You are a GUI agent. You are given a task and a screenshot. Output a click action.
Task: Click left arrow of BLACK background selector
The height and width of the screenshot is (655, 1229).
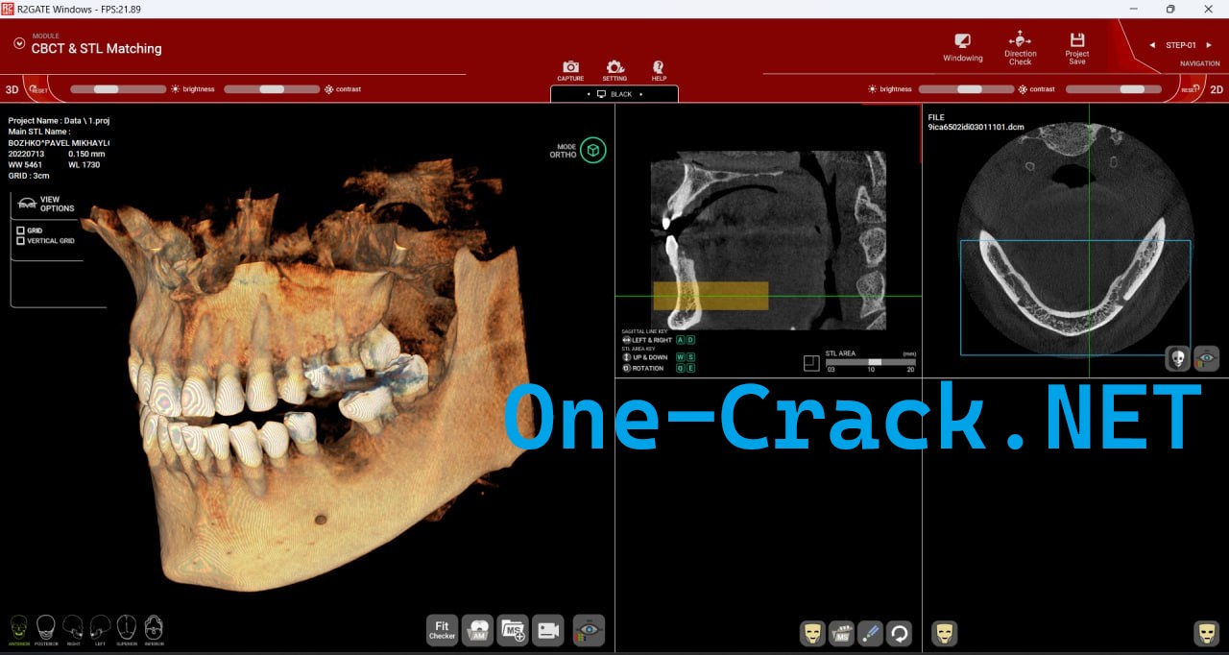pyautogui.click(x=589, y=94)
